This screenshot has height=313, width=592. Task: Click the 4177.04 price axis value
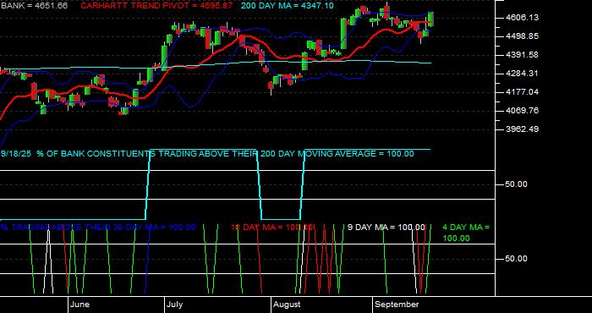[522, 91]
